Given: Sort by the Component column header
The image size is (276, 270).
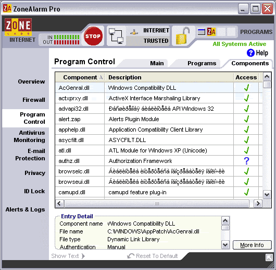Looking at the screenshot, I should (80, 77).
